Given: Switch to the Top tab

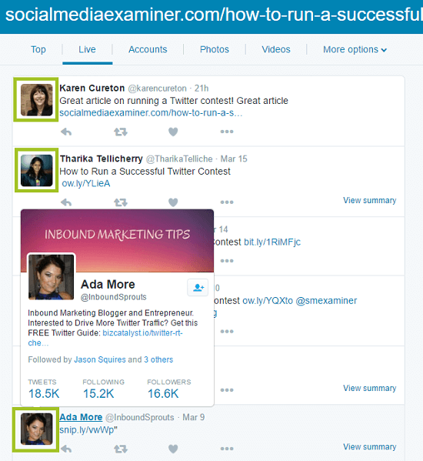Looking at the screenshot, I should pos(38,49).
